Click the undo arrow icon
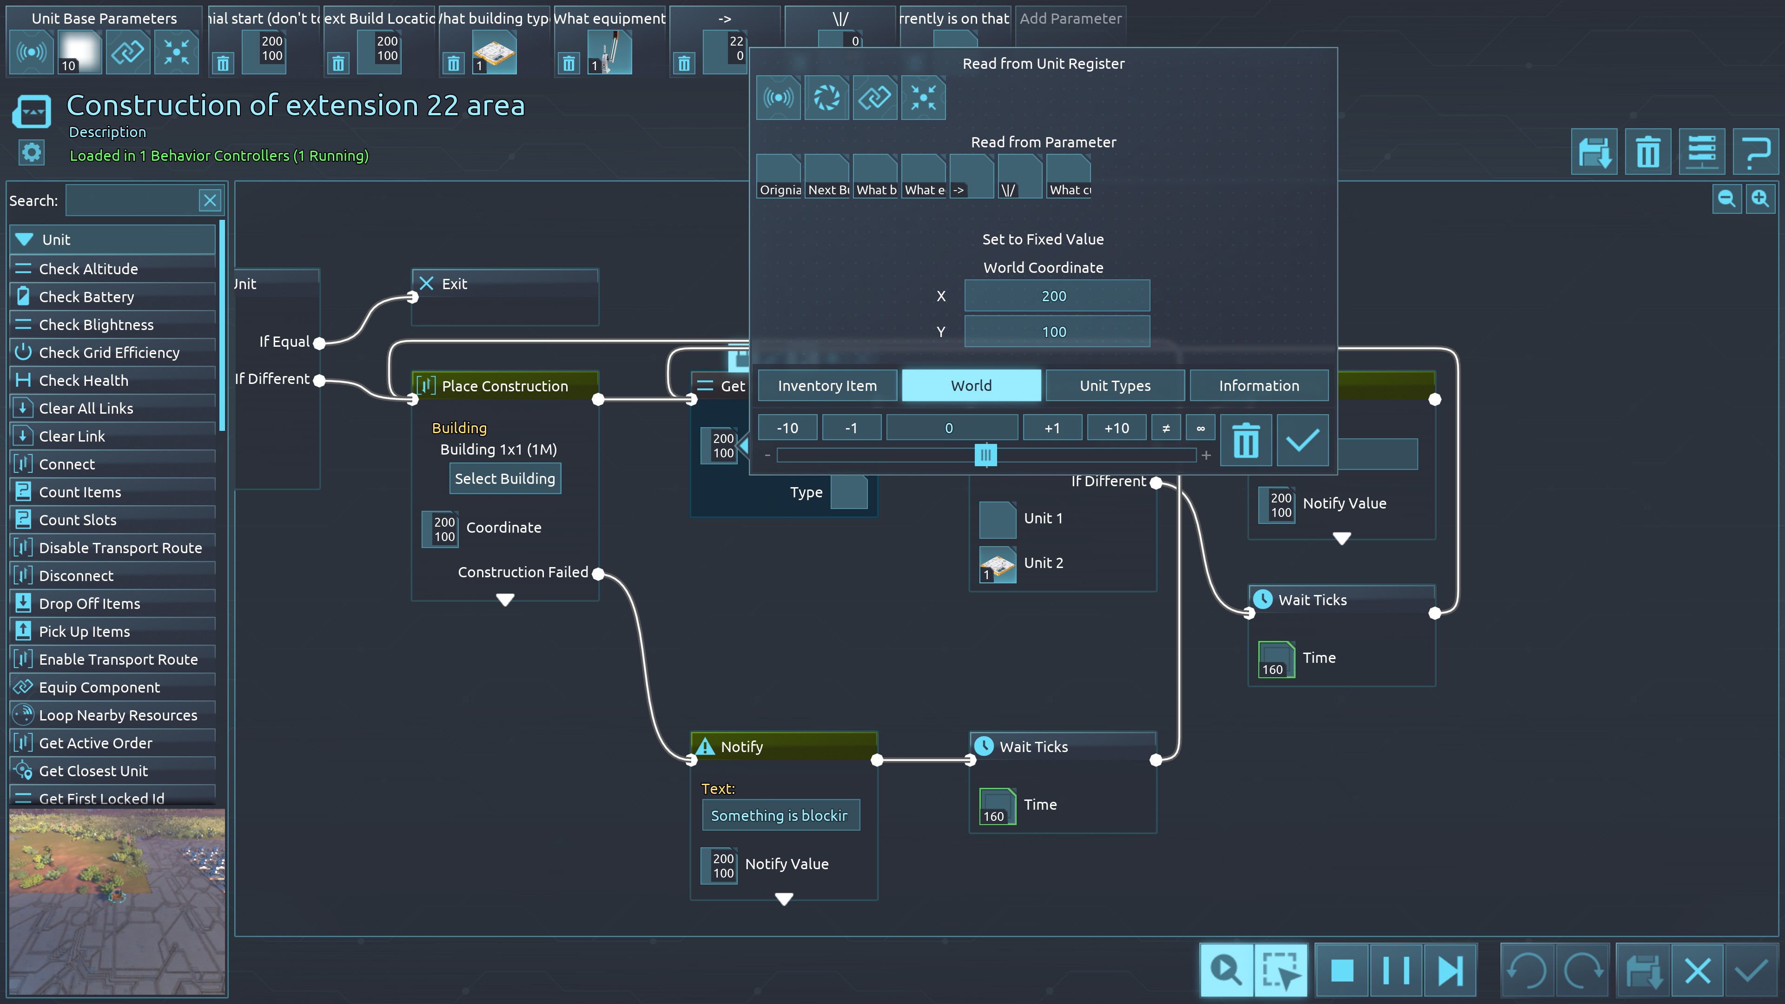Screen dimensions: 1785x1004 click(1527, 970)
